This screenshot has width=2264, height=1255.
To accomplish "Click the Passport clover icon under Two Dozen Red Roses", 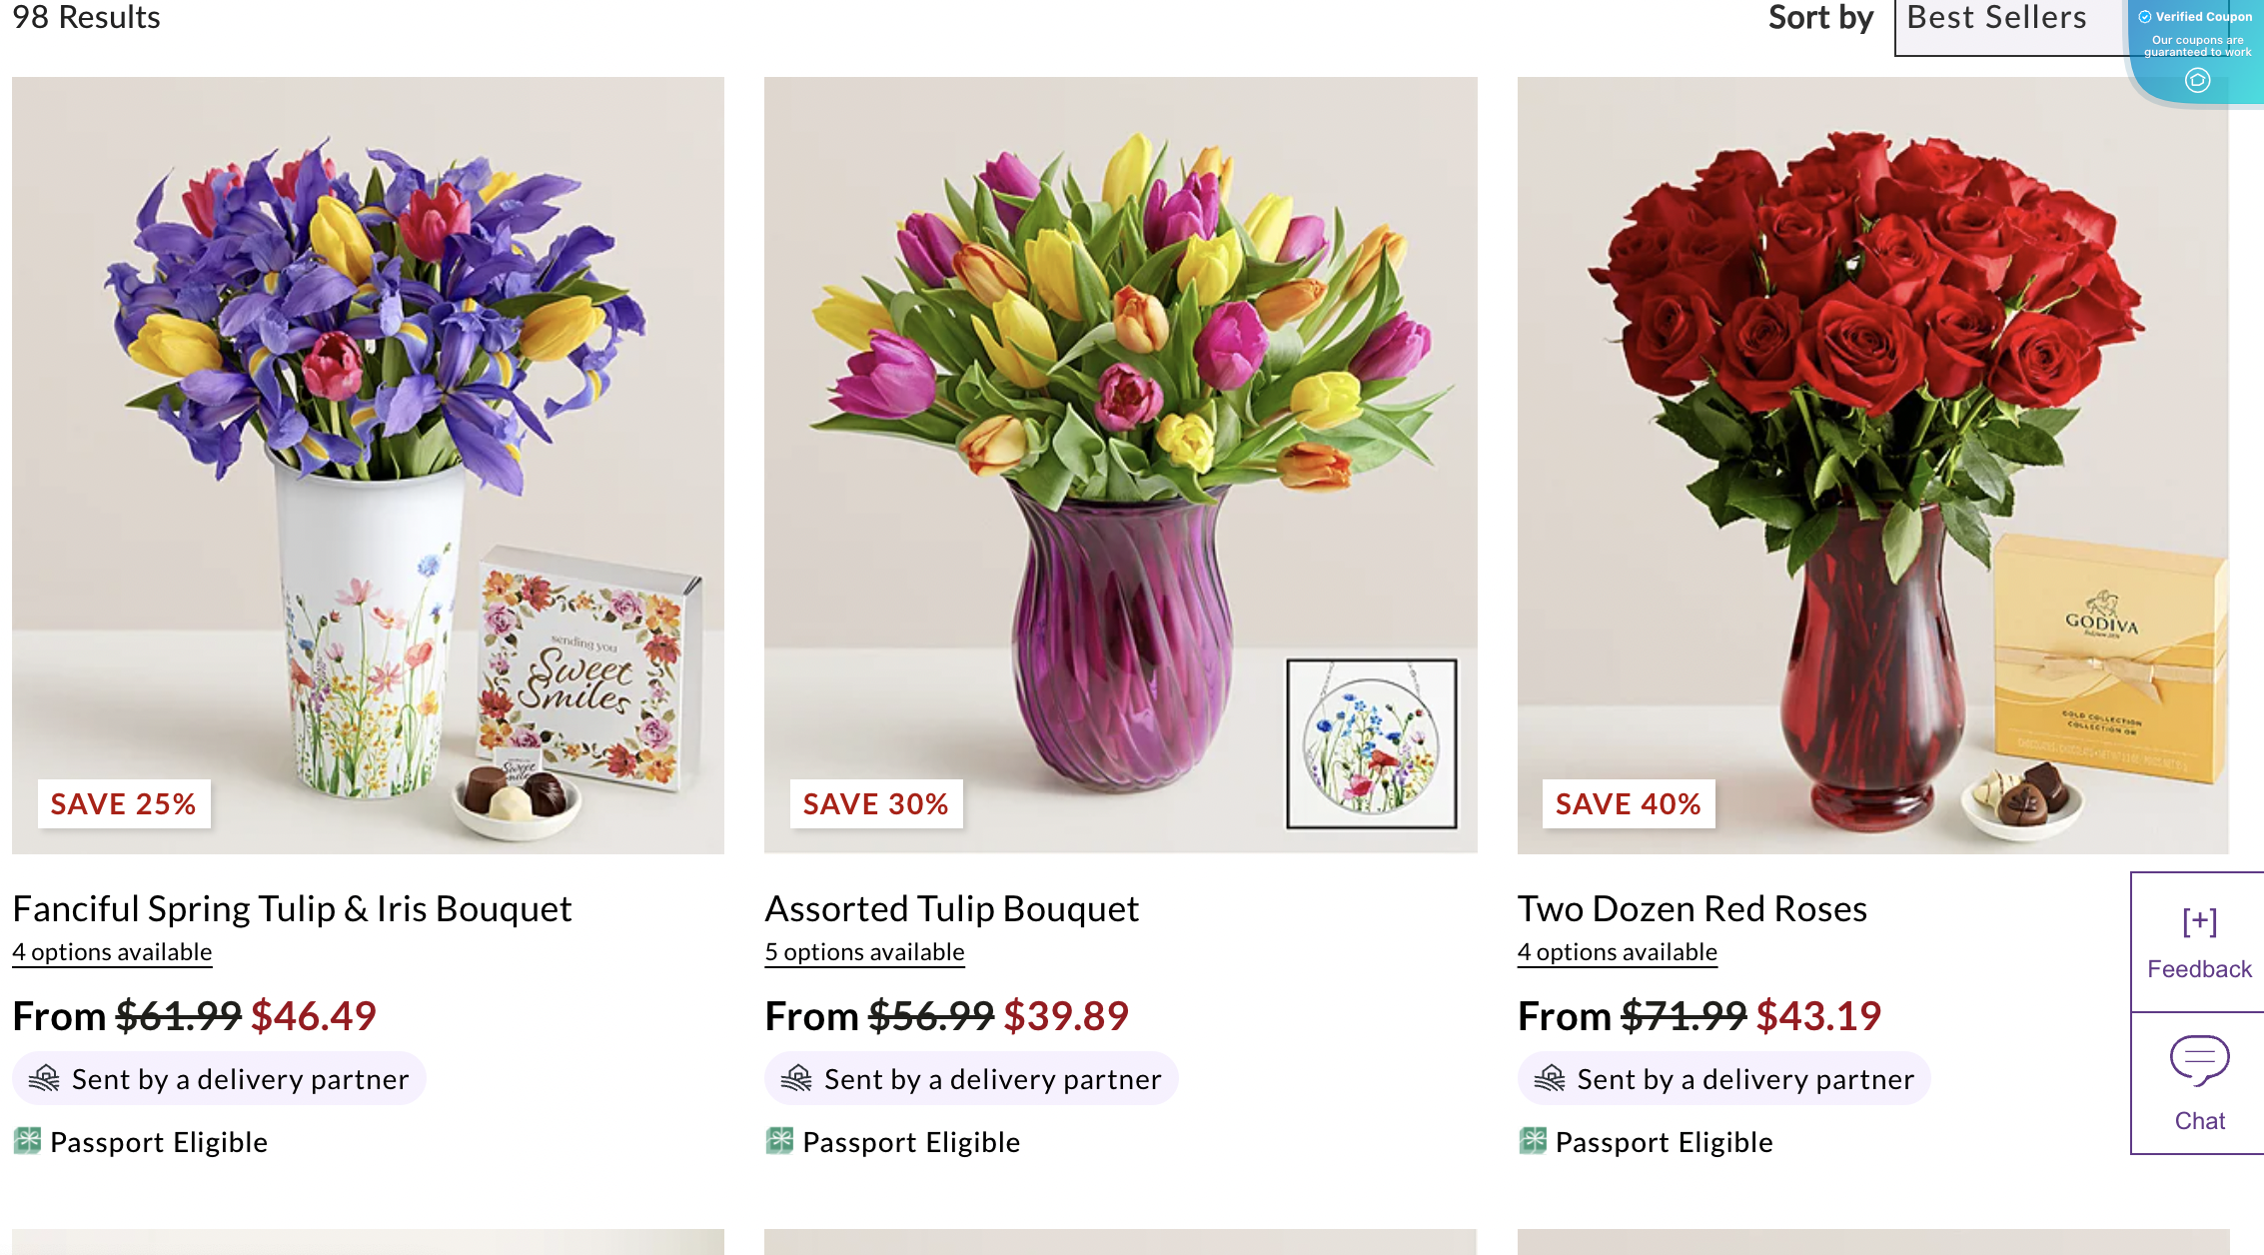I will tap(1534, 1141).
